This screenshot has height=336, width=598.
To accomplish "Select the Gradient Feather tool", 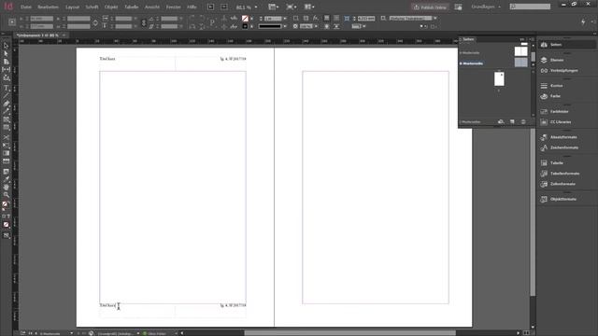I will [6, 161].
